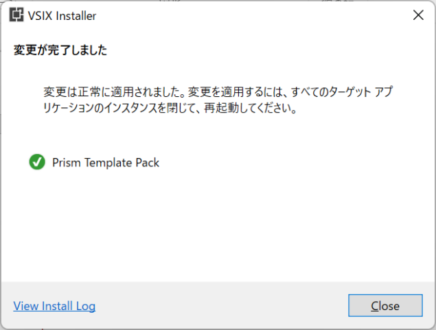Image resolution: width=436 pixels, height=330 pixels.
Task: Click the VSIX Installer title text
Action: 62,15
